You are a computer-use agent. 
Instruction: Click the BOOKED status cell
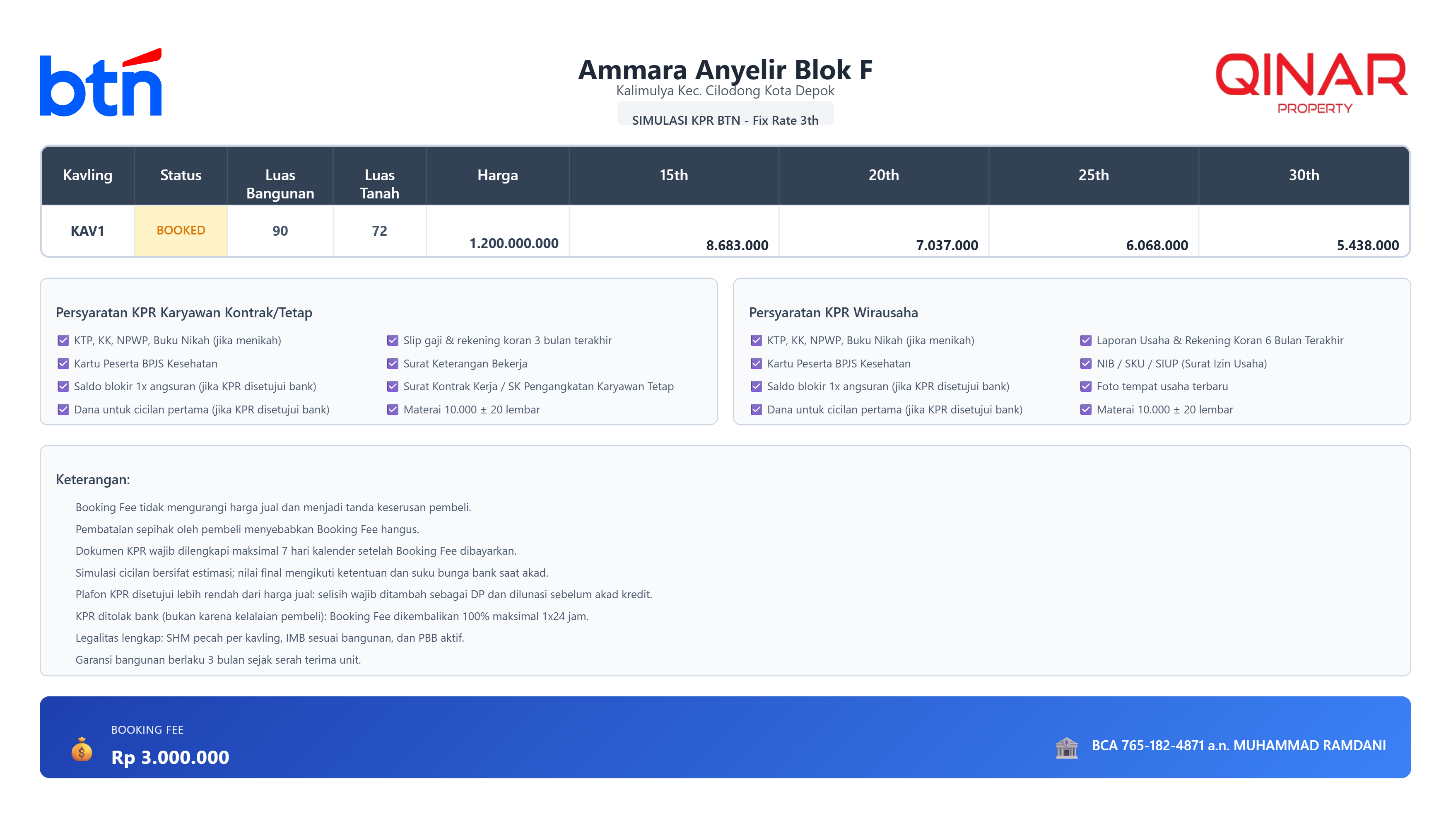point(181,230)
